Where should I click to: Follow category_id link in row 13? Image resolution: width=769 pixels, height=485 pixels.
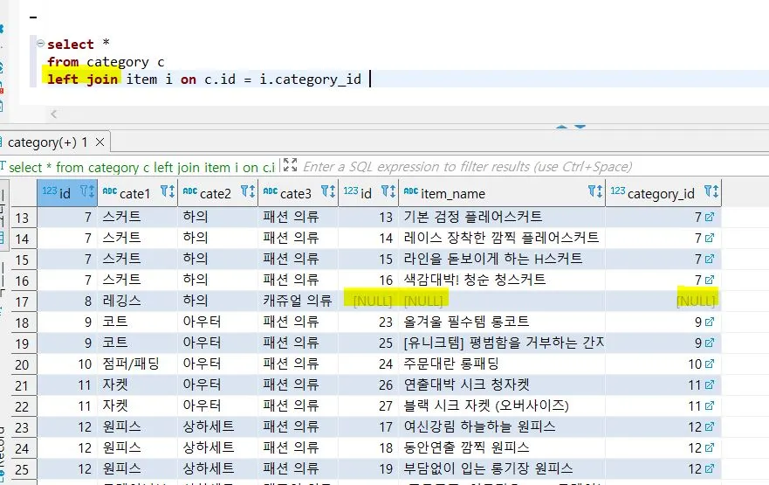(x=709, y=217)
